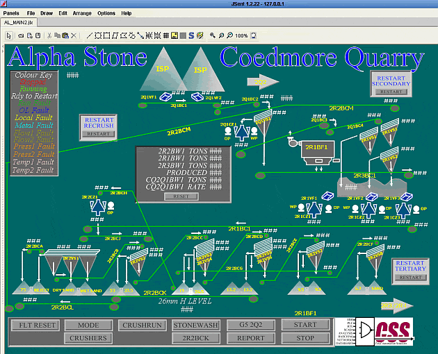This screenshot has width=438, height=354.
Task: Click the FLT RESET button
Action: 35,326
